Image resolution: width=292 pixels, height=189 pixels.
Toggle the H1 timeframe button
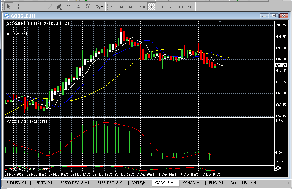[x=151, y=7]
